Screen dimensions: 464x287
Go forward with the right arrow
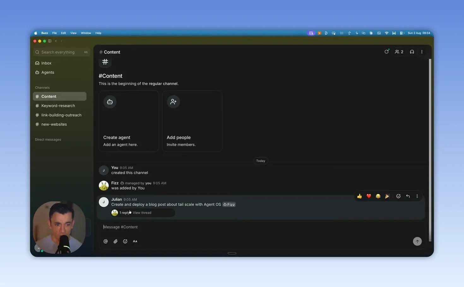pos(61,41)
